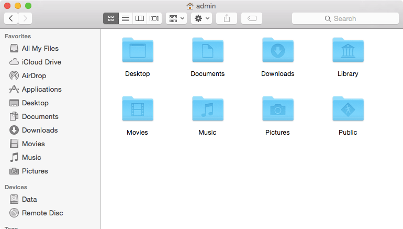The width and height of the screenshot is (403, 229).
Task: Select Applications in the sidebar
Action: (x=41, y=89)
